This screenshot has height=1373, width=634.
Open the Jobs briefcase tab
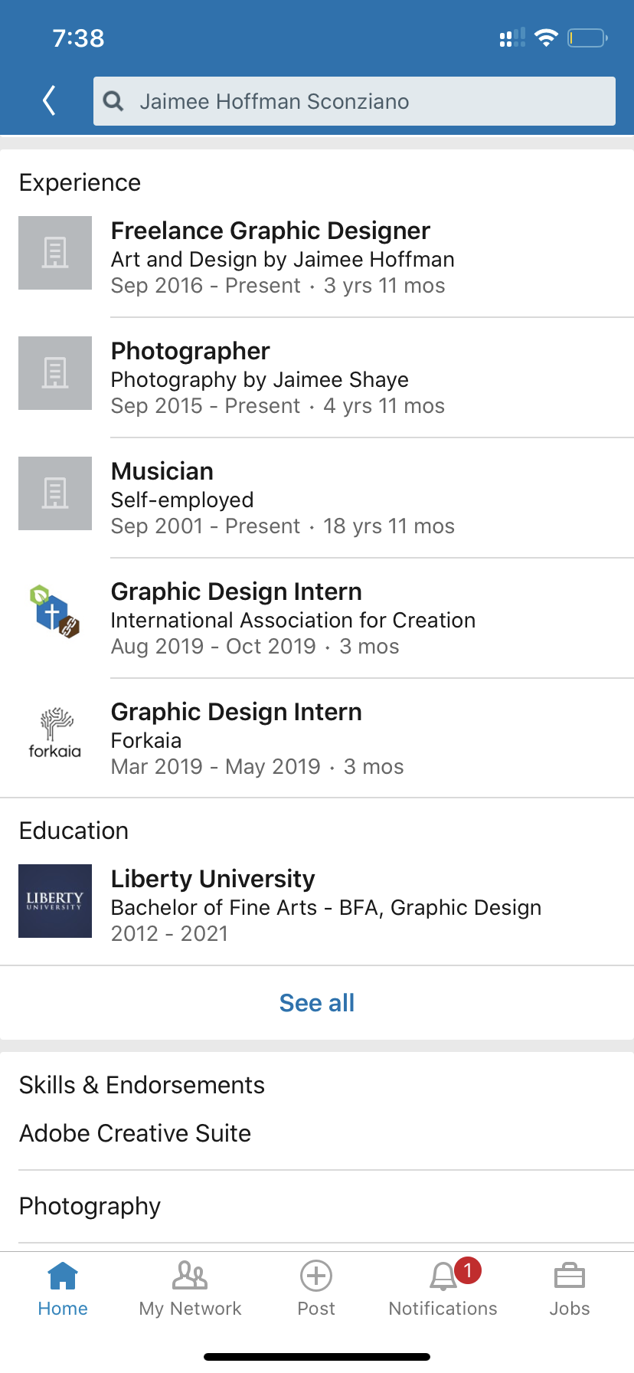point(570,1289)
